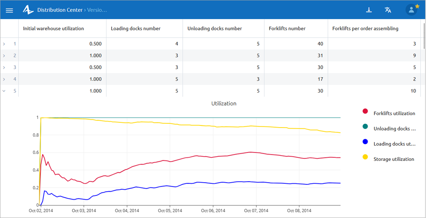Image resolution: width=426 pixels, height=218 pixels.
Task: Expand row 3 chevron
Action: point(4,67)
